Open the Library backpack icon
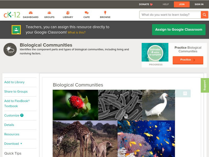 click(68, 12)
